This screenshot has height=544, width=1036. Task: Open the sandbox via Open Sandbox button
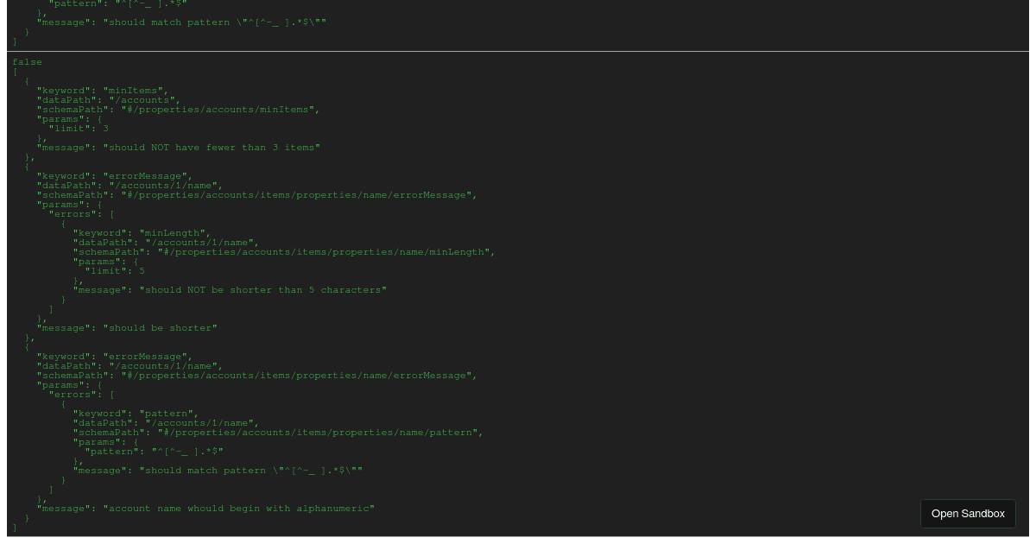[x=968, y=514]
